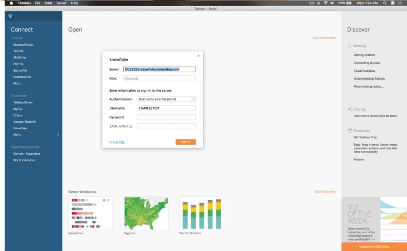The width and height of the screenshot is (407, 251).
Task: Click Learn more about ways to share
Action: point(375,116)
